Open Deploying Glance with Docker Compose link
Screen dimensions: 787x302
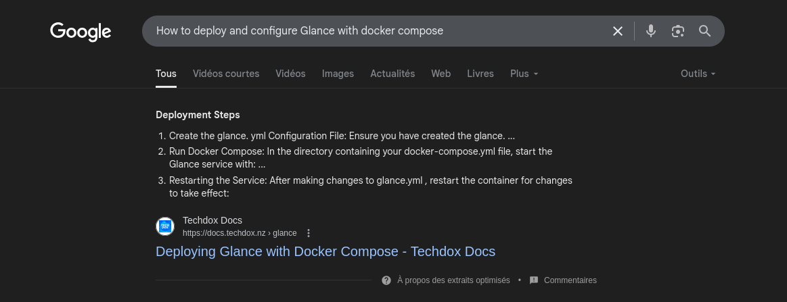(x=325, y=251)
